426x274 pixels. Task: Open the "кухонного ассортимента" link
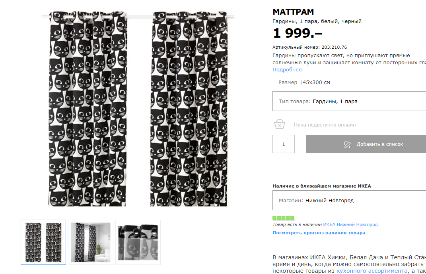click(x=372, y=271)
